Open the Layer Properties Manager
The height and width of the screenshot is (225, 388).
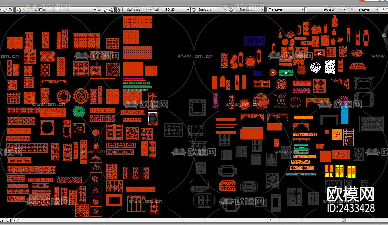[19, 10]
